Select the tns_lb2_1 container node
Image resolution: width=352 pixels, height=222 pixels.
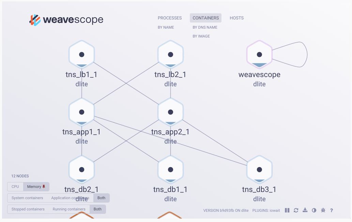(x=170, y=55)
